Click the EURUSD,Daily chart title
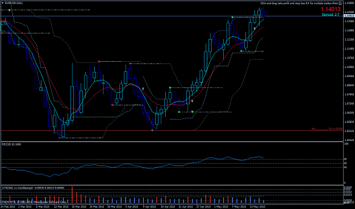This screenshot has width=355, height=209. tap(14, 3)
